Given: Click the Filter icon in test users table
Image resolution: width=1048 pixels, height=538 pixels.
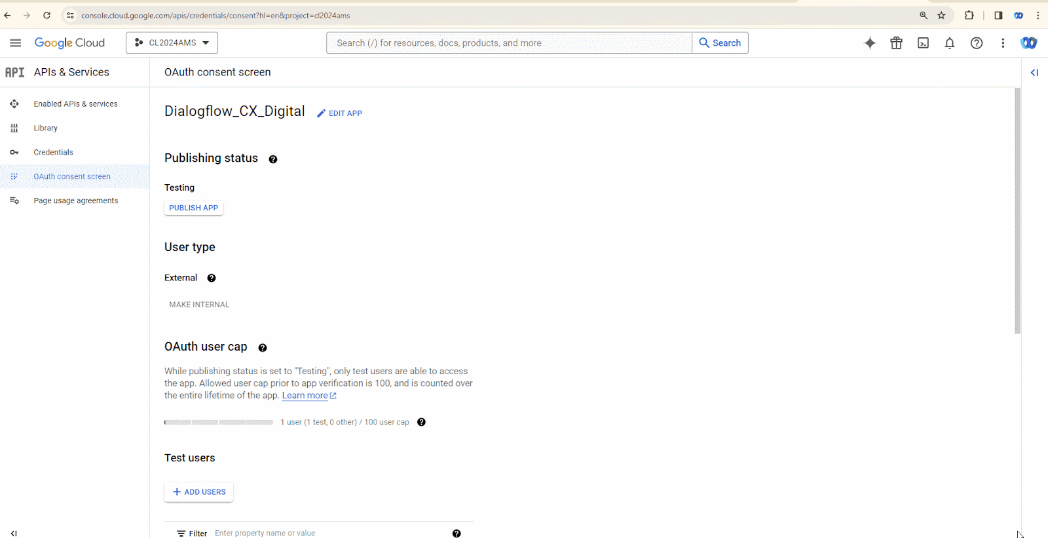Looking at the screenshot, I should tap(181, 533).
